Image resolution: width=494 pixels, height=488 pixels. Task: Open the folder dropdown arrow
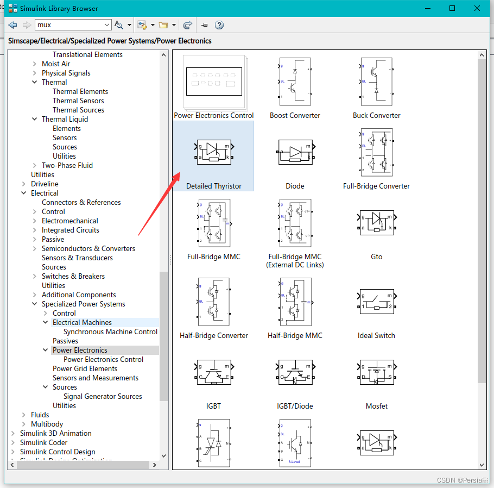pos(174,25)
